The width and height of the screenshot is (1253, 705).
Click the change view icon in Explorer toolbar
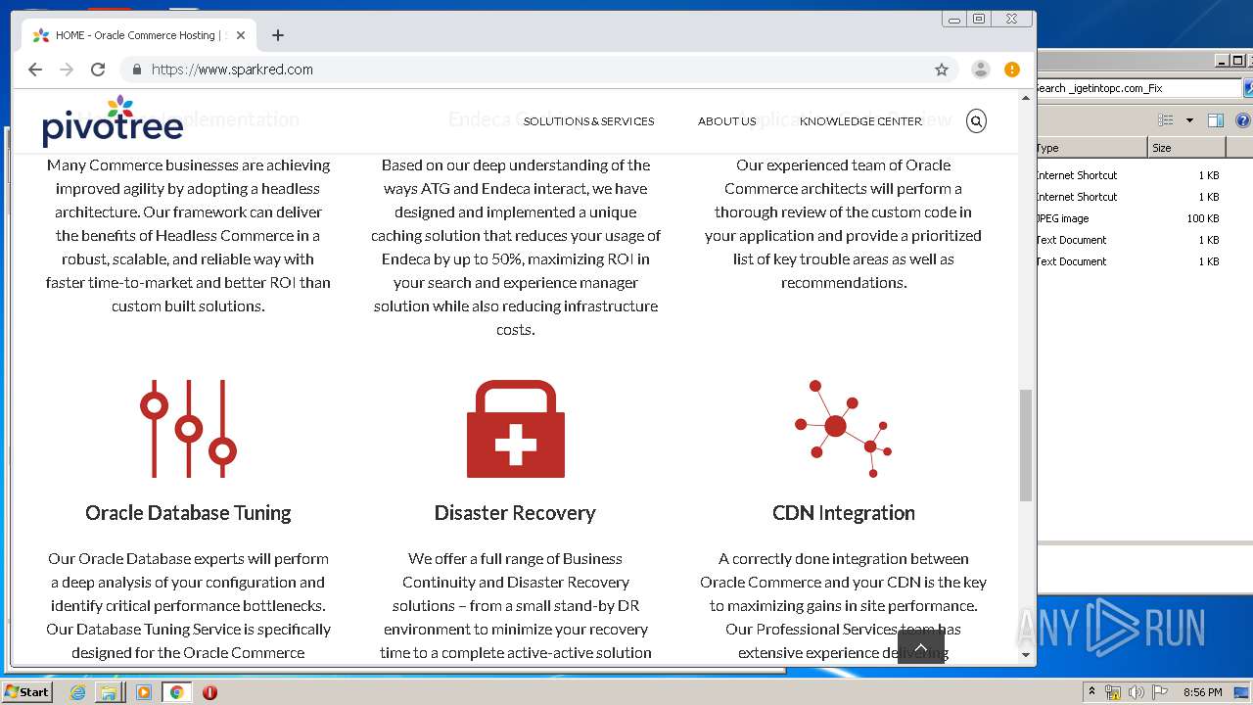tap(1166, 120)
